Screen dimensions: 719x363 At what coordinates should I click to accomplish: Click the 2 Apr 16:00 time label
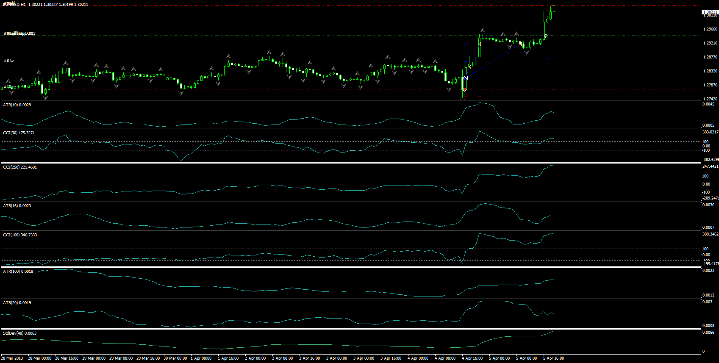(310, 358)
